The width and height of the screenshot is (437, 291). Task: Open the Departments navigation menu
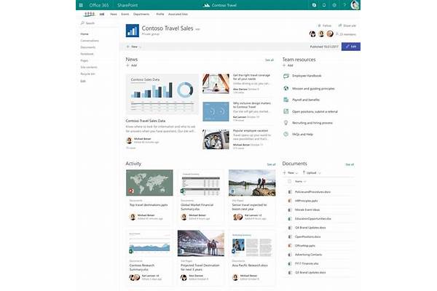(x=141, y=15)
